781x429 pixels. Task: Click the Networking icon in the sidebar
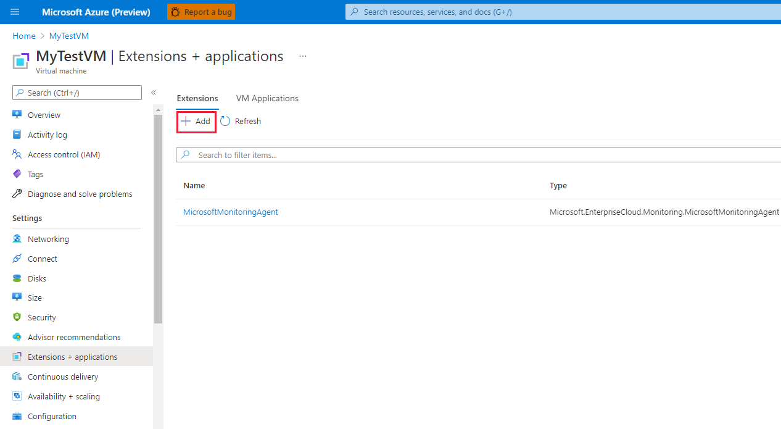pos(17,239)
